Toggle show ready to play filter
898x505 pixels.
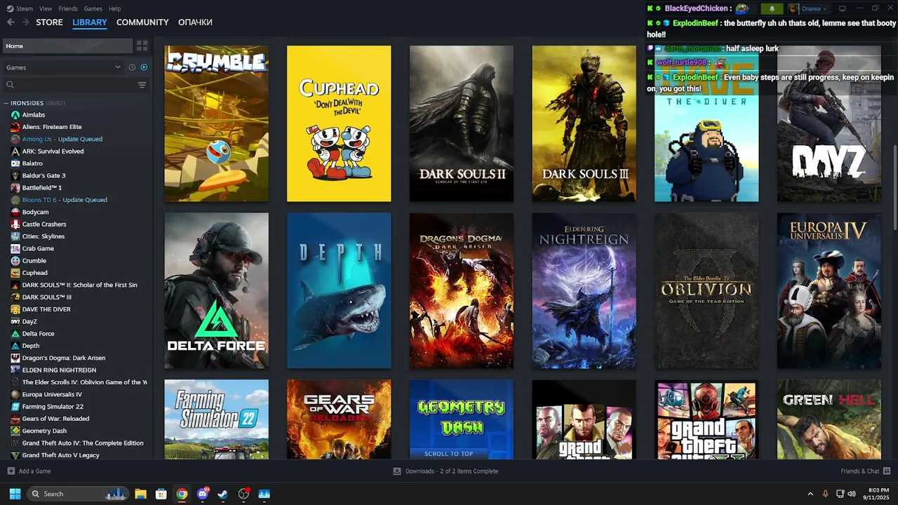(x=144, y=67)
